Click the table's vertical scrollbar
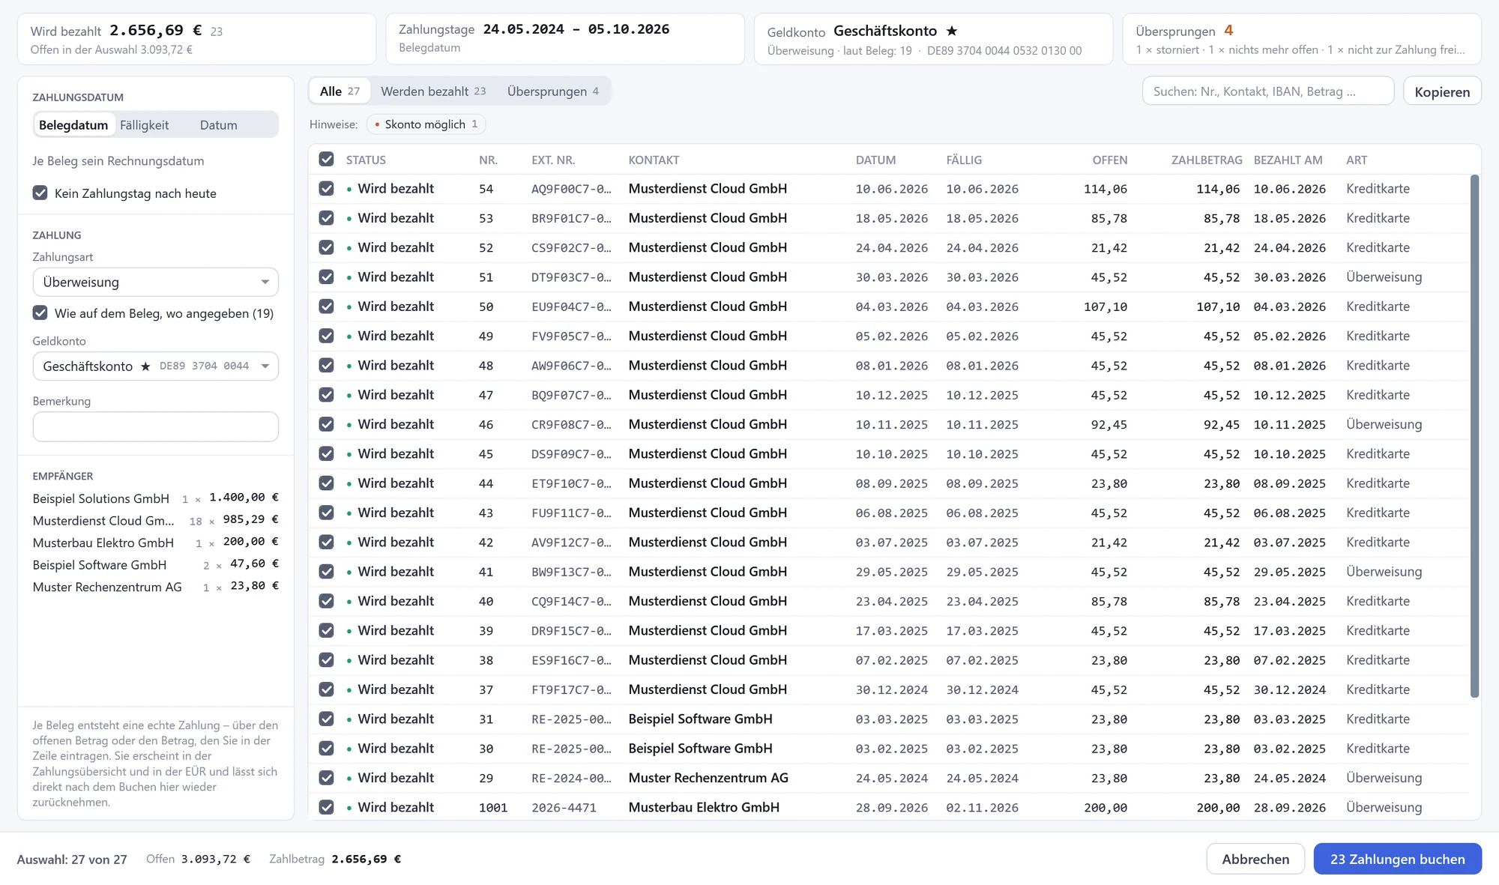 (x=1474, y=436)
